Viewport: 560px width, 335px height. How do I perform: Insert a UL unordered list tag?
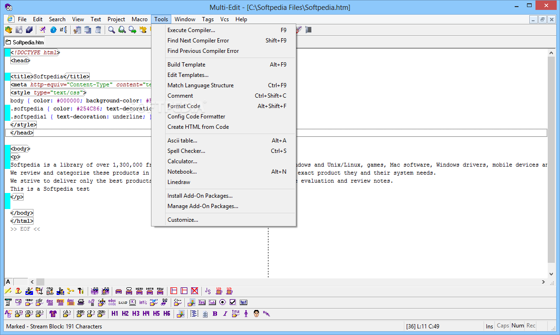point(39,314)
